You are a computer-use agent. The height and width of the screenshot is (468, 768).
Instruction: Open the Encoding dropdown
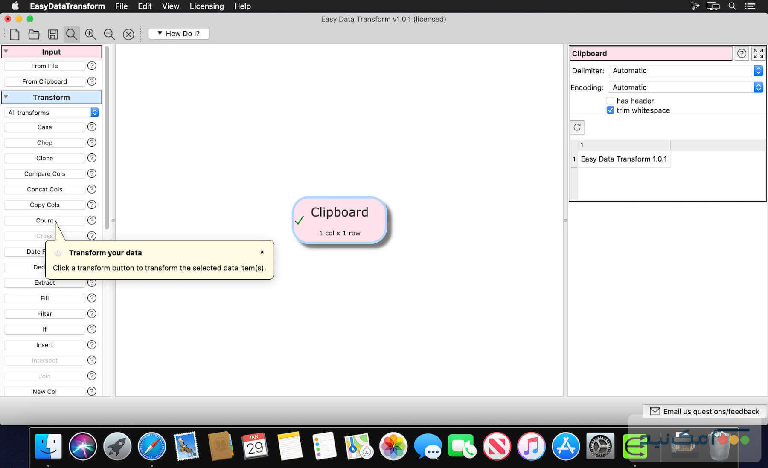tap(685, 87)
